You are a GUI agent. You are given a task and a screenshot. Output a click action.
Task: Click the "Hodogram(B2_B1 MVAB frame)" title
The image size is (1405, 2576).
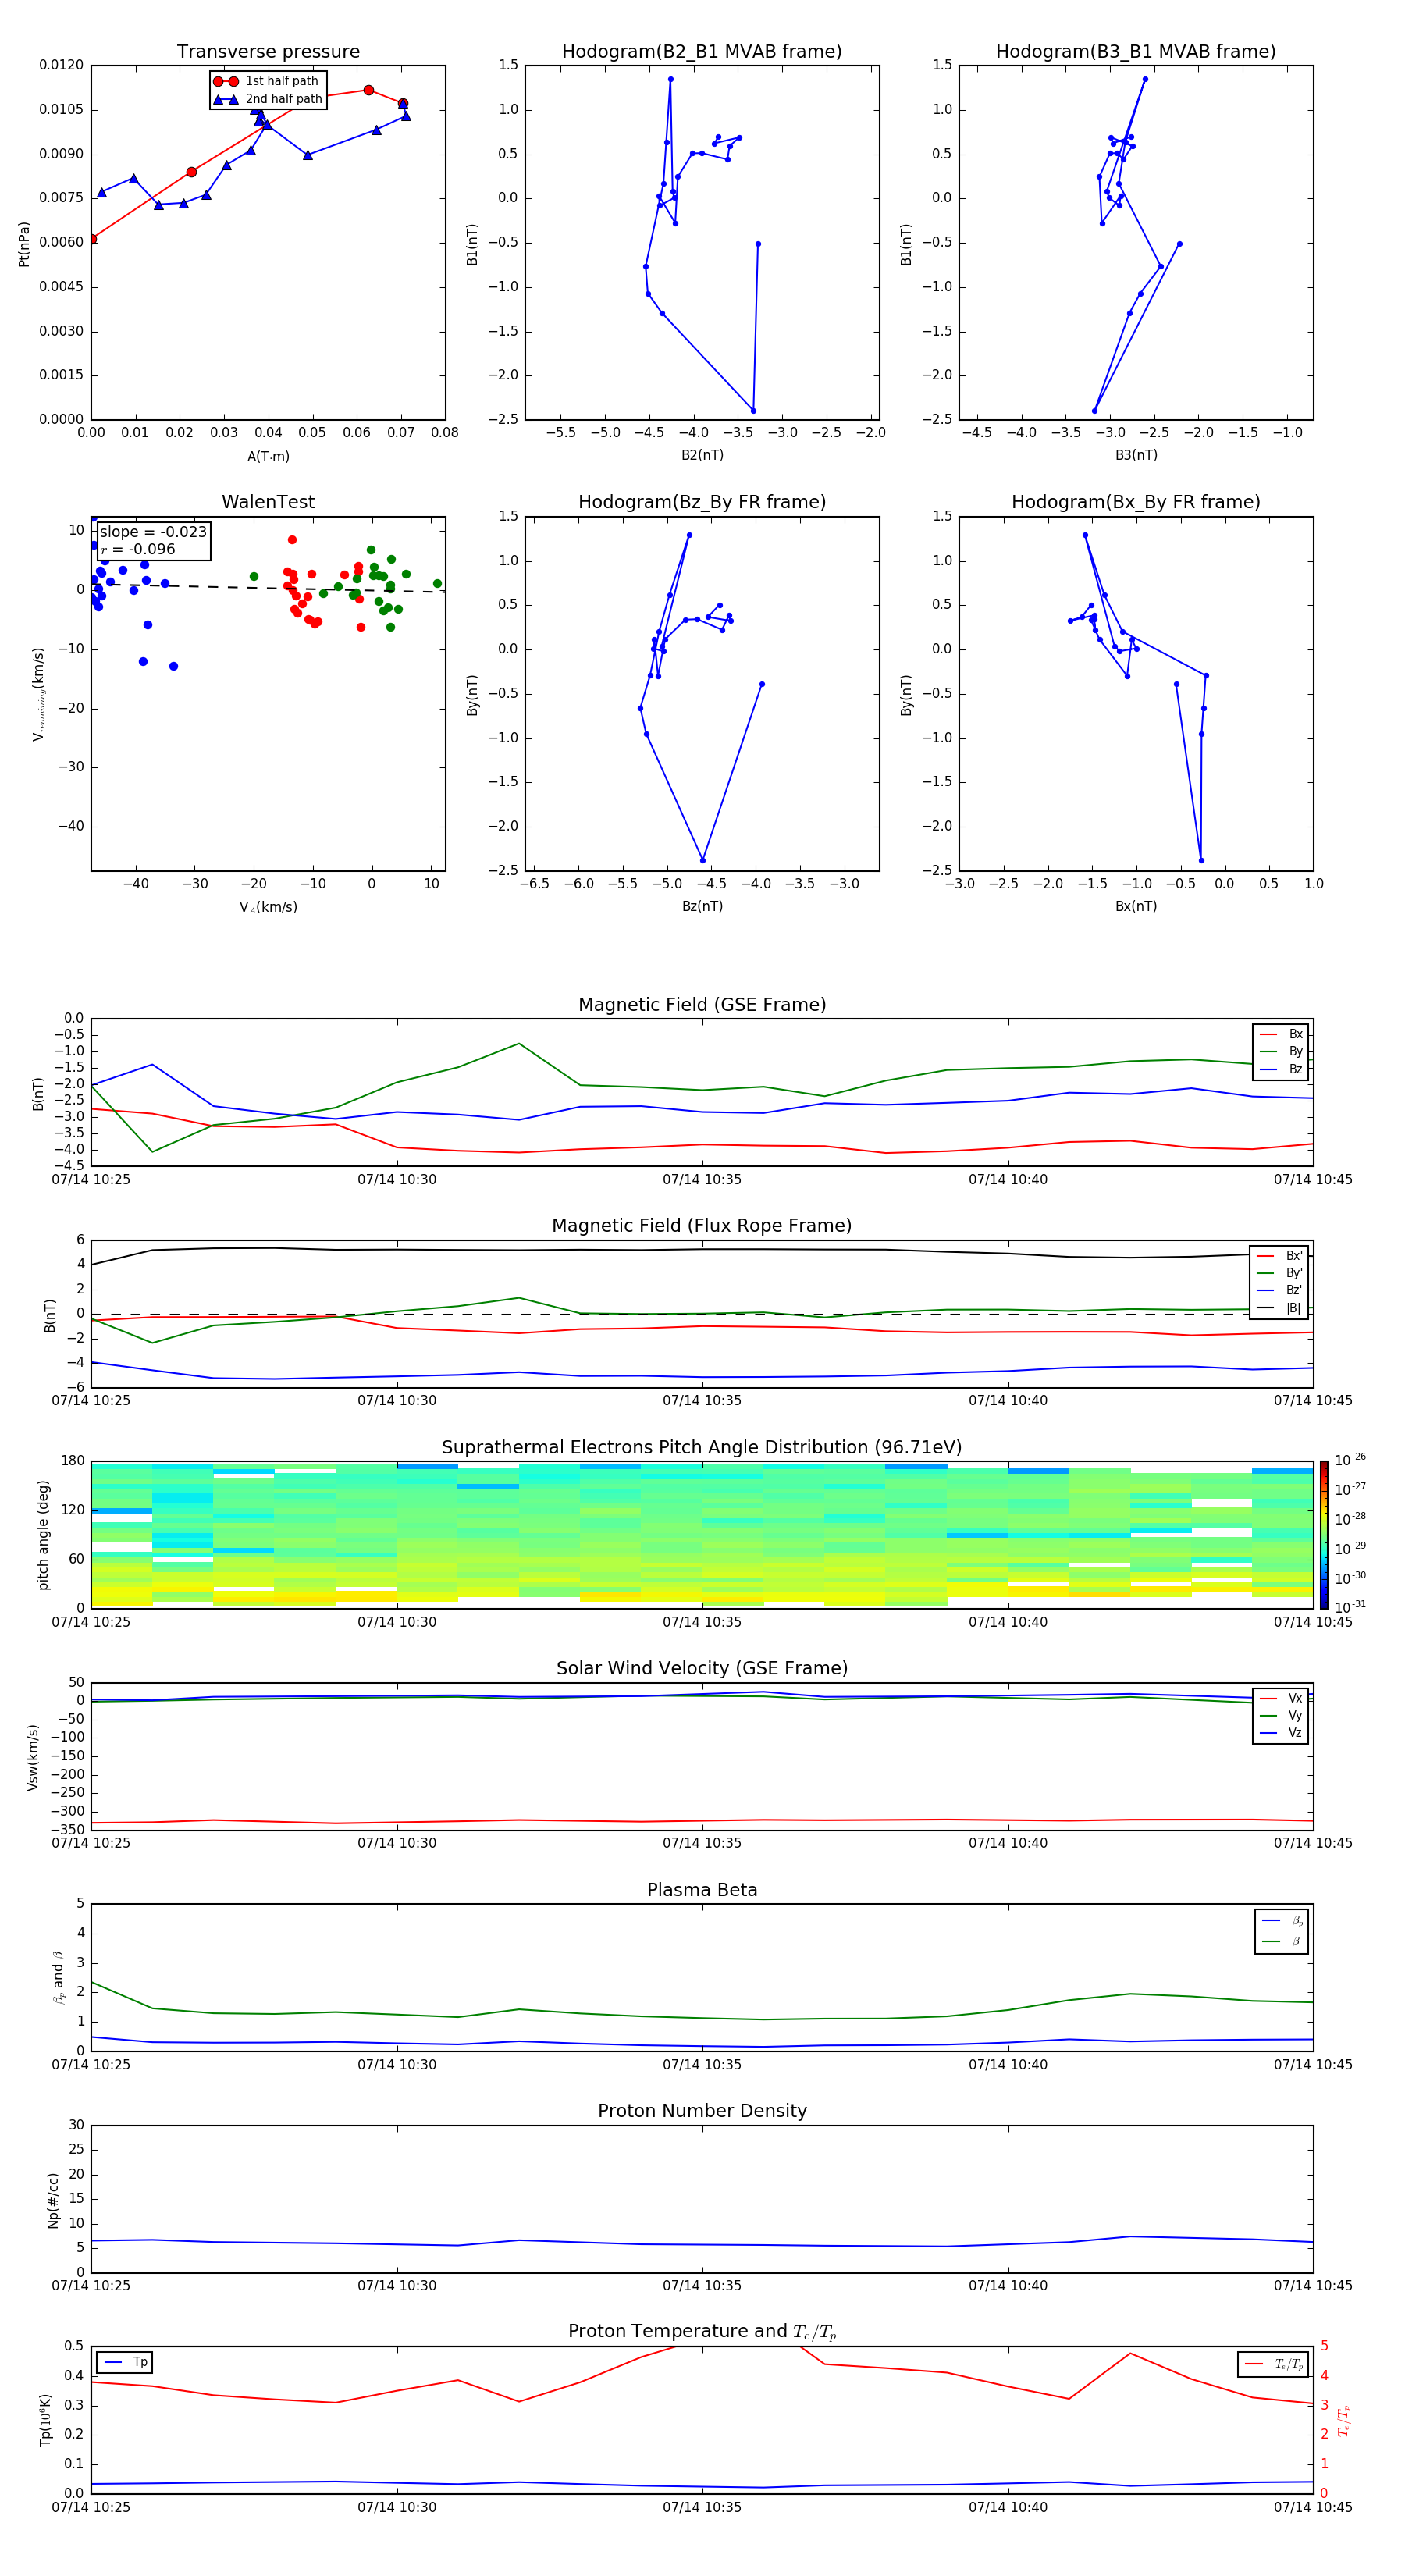pyautogui.click(x=702, y=52)
